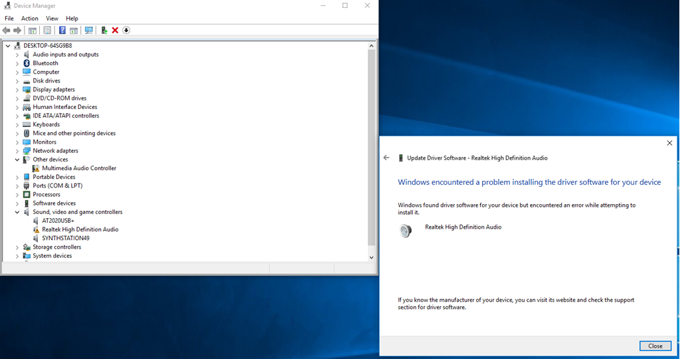Click Device Manager scrollbar up arrow
Image resolution: width=680 pixels, height=359 pixels.
coord(371,46)
